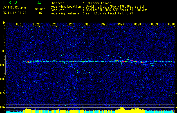Click the Observer label

pos(57,3)
